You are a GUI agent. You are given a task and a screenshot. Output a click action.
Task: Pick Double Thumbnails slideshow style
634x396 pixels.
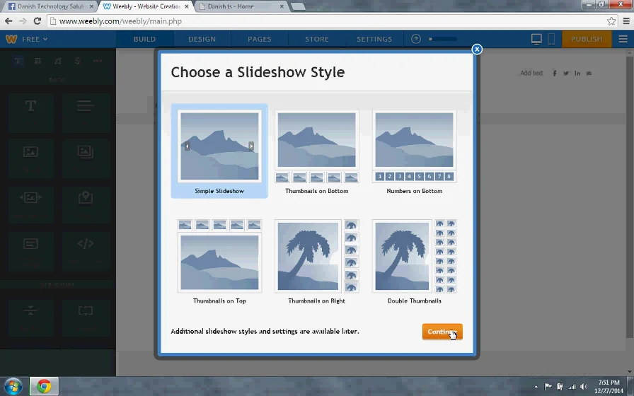(414, 262)
